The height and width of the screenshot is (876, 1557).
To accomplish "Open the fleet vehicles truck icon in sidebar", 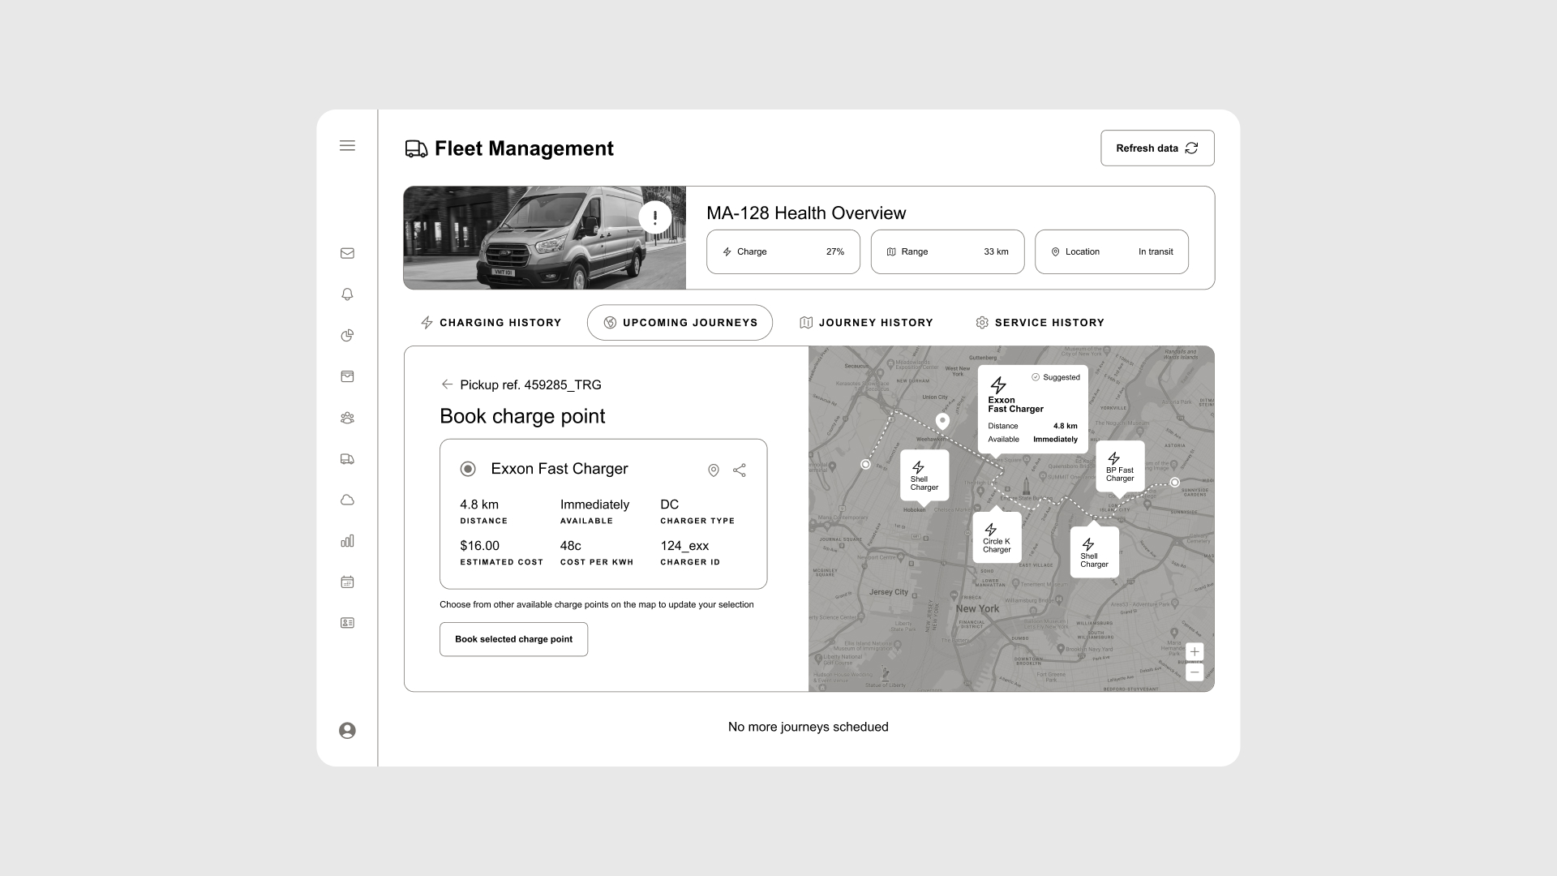I will tap(347, 459).
